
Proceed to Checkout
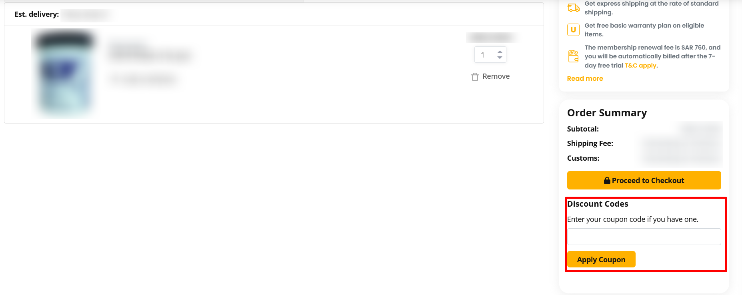(644, 180)
